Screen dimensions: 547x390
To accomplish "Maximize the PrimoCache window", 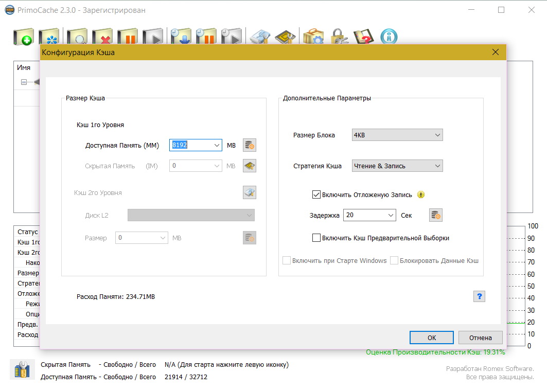I will tap(501, 10).
